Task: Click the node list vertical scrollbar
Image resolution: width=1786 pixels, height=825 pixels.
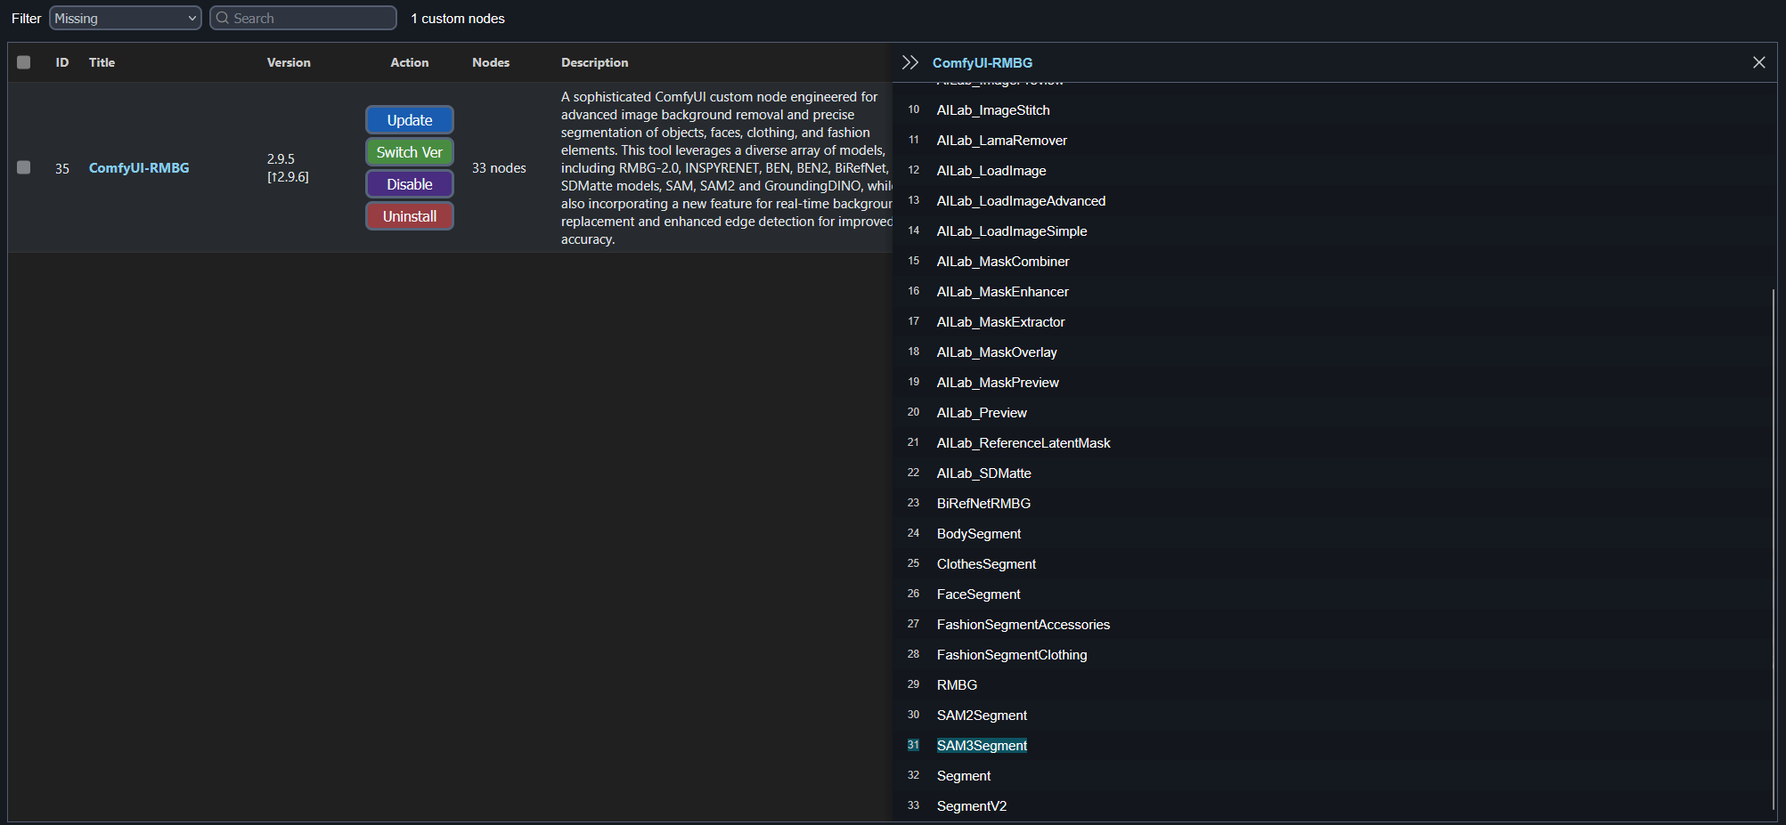Action: [x=1773, y=534]
